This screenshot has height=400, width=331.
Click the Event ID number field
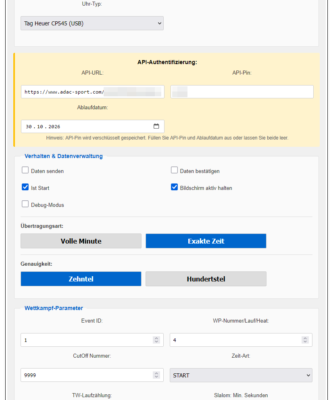pos(92,340)
